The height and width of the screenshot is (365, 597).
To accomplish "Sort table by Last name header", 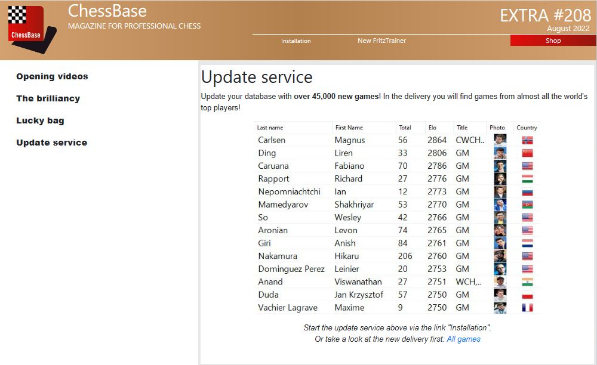I will pos(270,128).
